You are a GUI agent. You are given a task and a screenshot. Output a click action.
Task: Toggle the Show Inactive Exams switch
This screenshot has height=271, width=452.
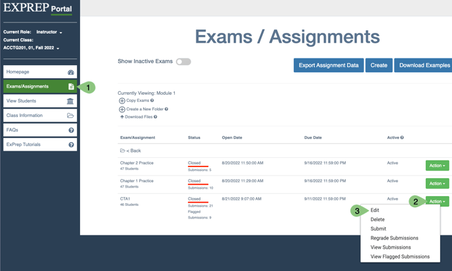[183, 62]
